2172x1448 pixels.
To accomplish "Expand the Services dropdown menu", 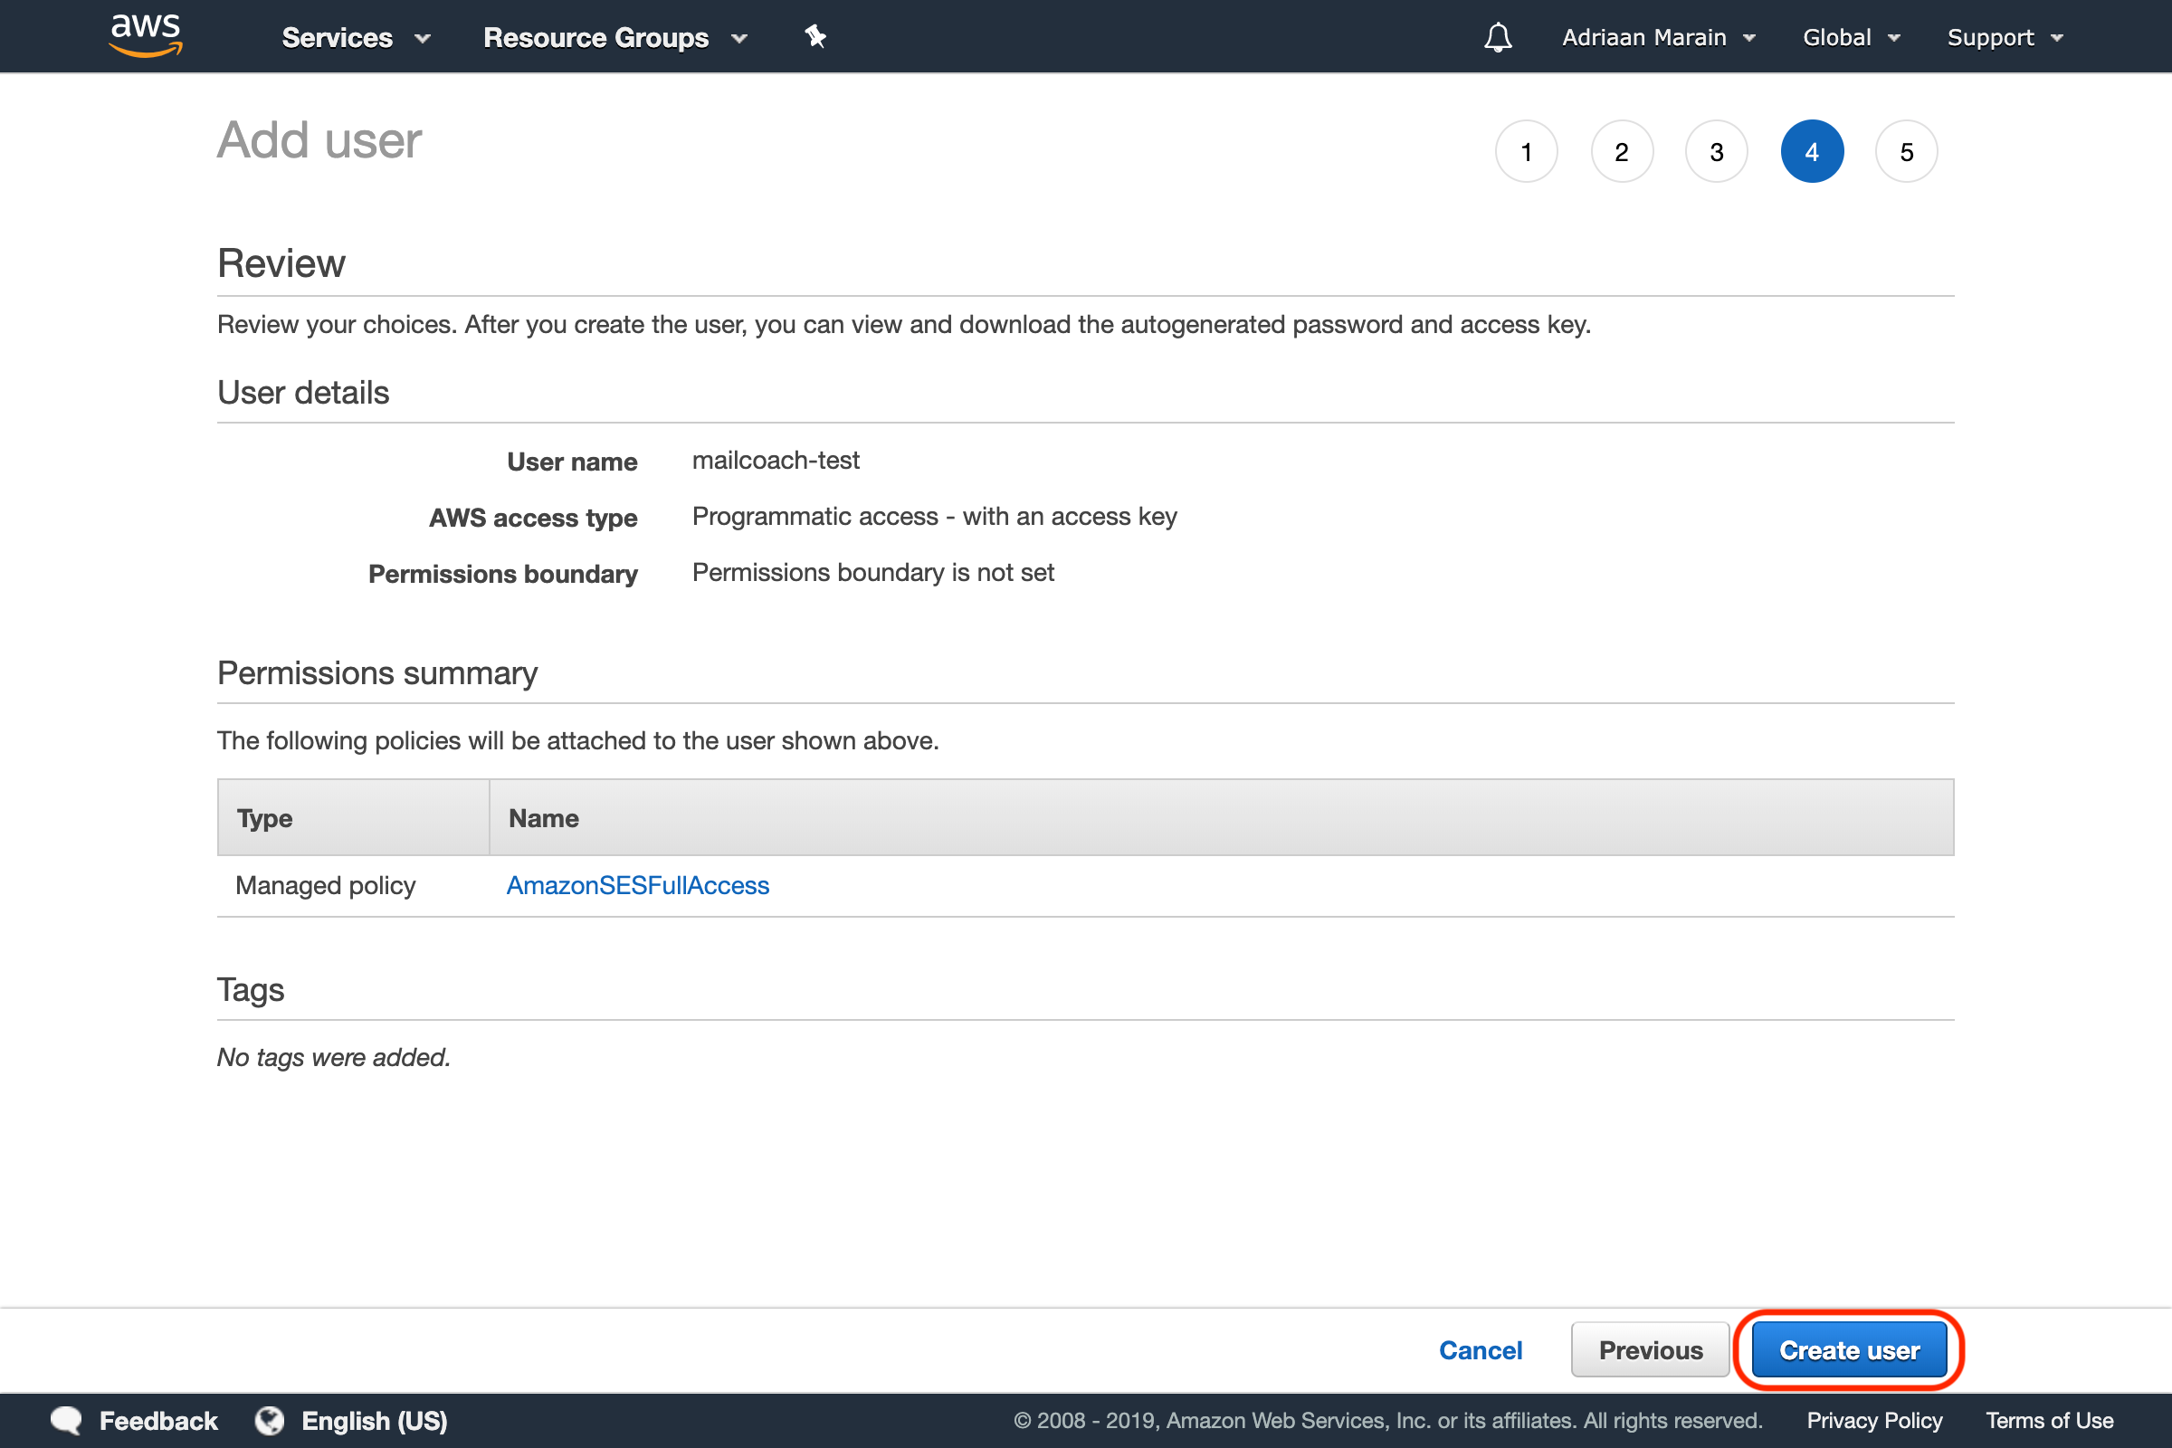I will click(x=356, y=38).
